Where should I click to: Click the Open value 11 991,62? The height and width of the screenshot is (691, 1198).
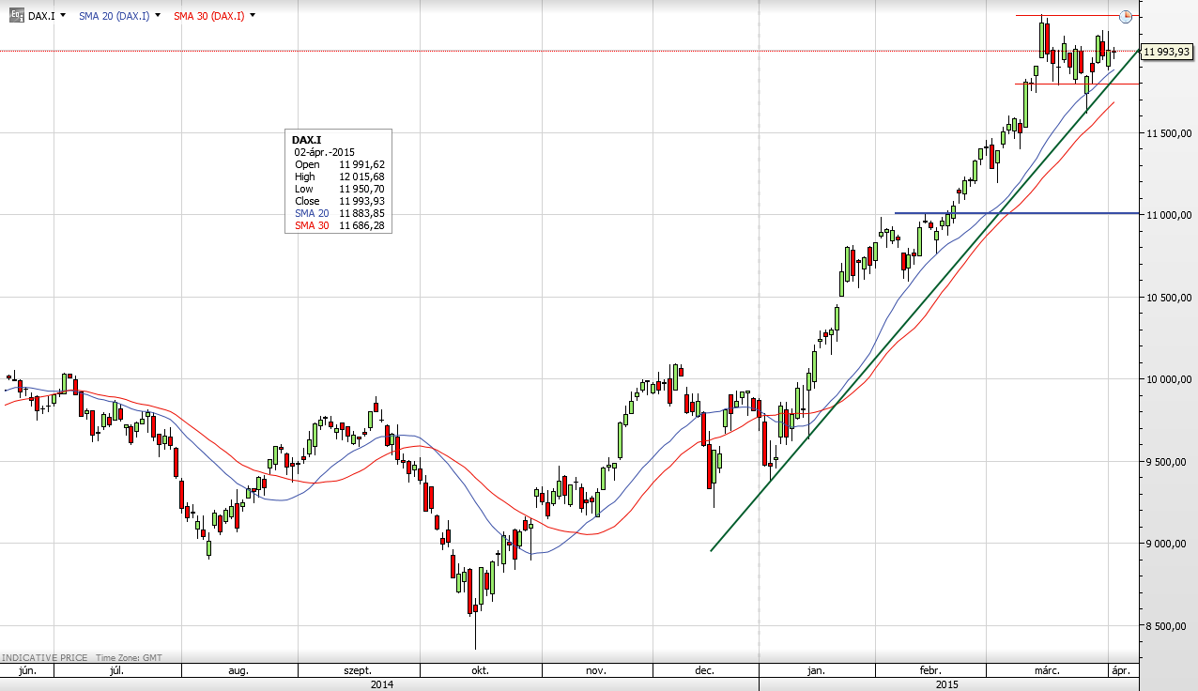click(x=362, y=164)
